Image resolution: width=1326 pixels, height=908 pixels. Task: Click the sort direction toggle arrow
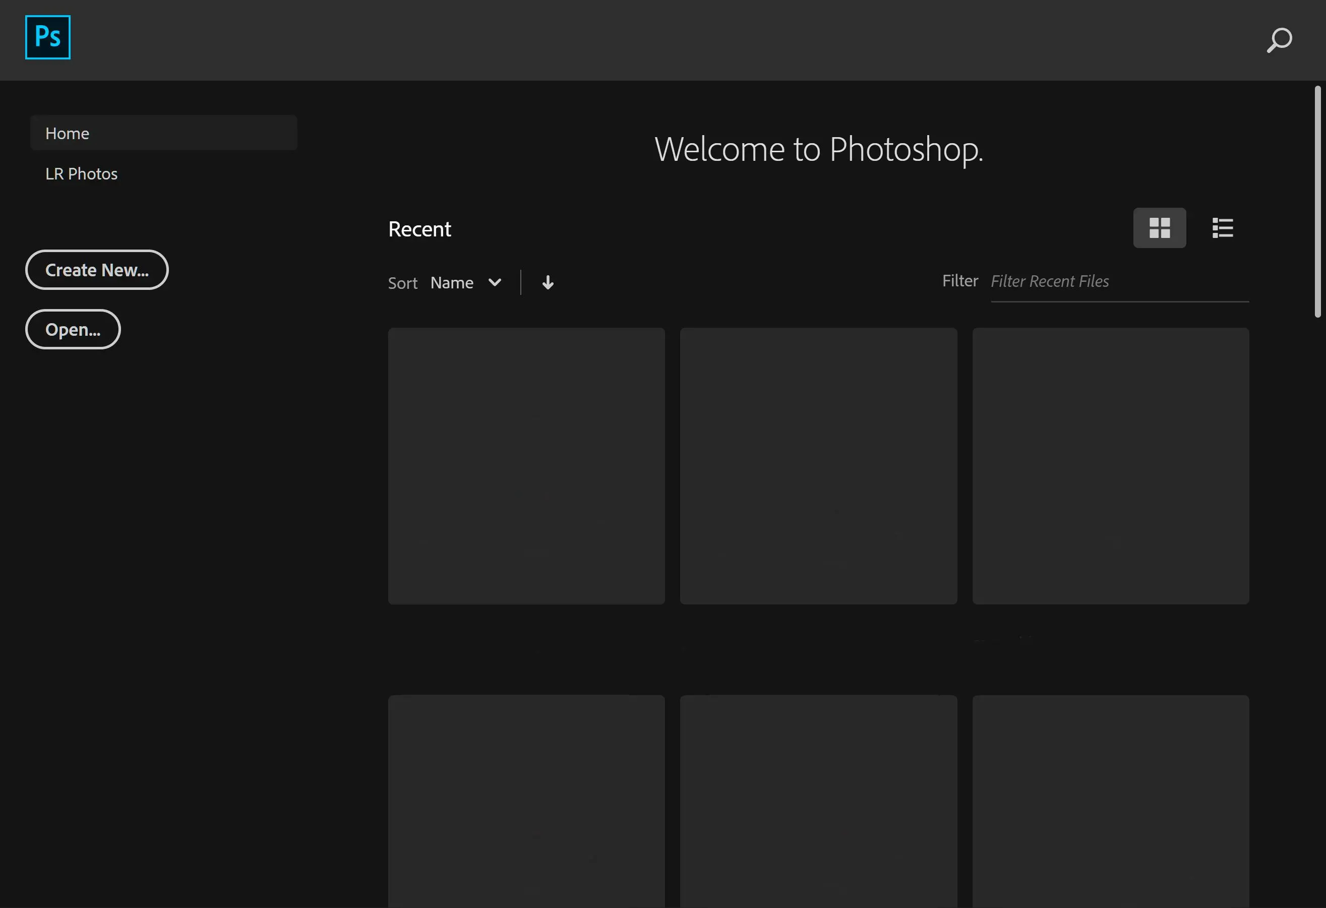tap(547, 282)
